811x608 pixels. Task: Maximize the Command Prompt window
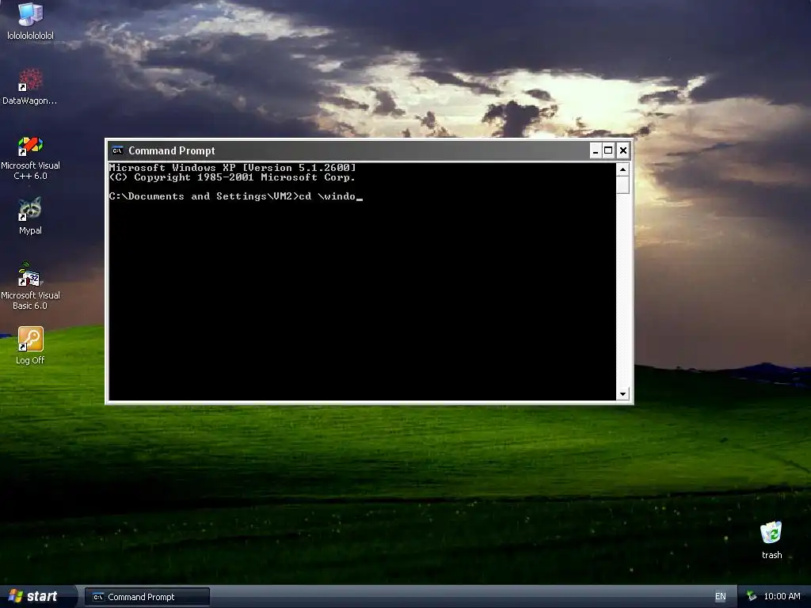point(609,150)
